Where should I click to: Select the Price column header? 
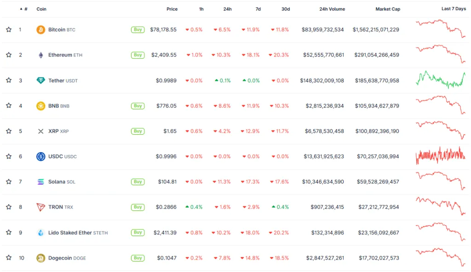(x=172, y=9)
